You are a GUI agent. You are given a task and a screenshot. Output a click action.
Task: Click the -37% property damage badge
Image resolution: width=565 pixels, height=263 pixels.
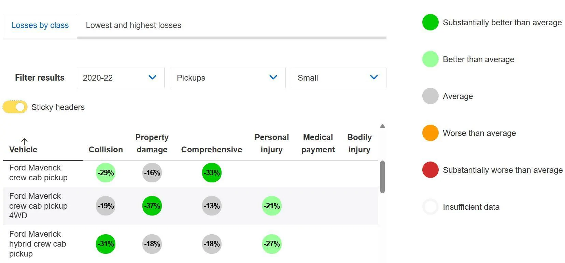point(152,206)
